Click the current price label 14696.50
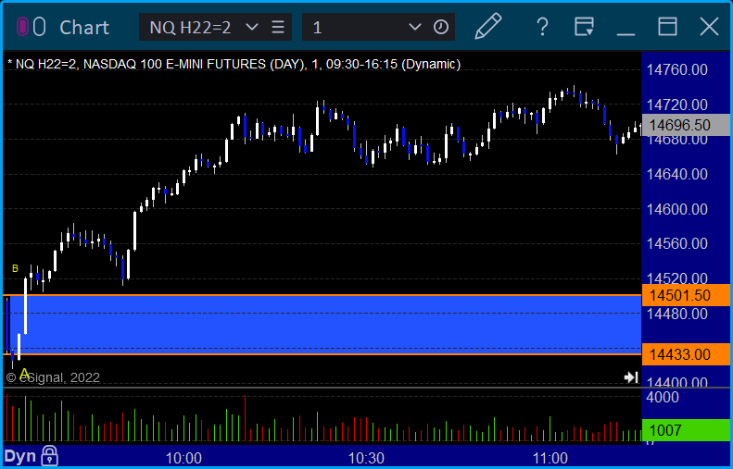The image size is (733, 469). pyautogui.click(x=686, y=125)
